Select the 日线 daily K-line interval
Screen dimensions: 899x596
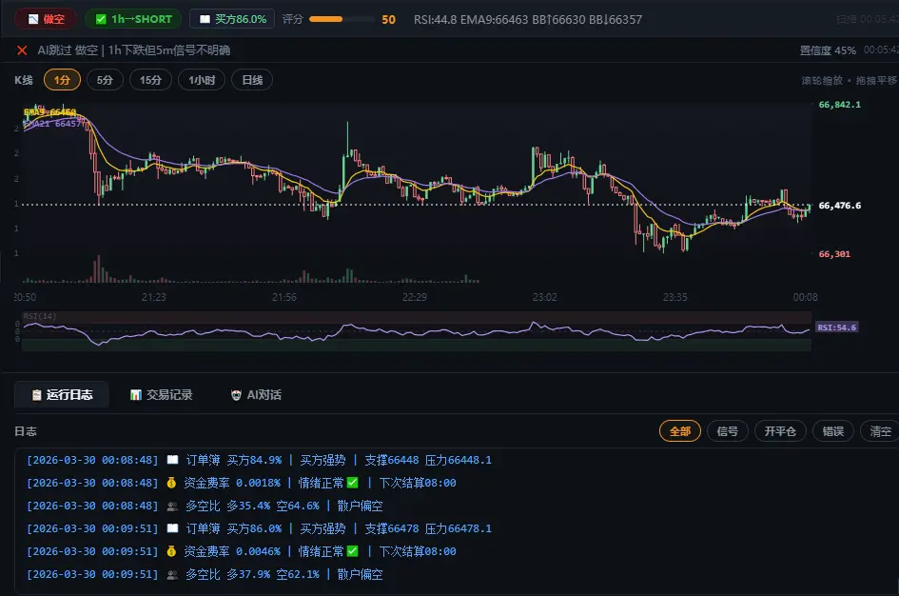pos(252,80)
